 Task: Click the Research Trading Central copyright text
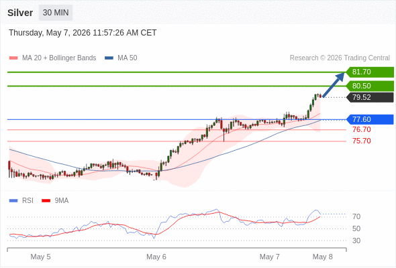click(x=340, y=58)
